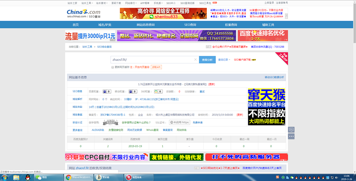Click the page vertical scrollbar thumb

click(x=354, y=22)
